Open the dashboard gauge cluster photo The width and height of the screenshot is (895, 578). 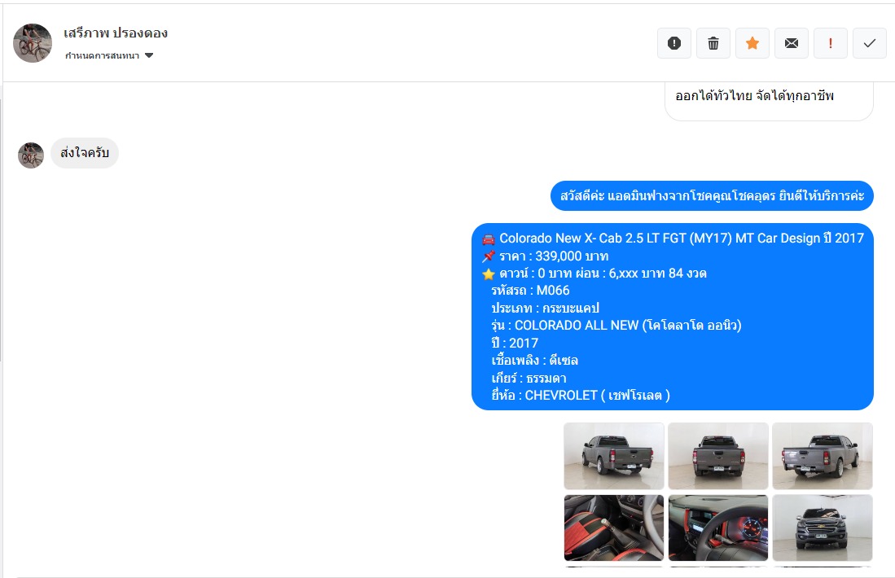[718, 528]
